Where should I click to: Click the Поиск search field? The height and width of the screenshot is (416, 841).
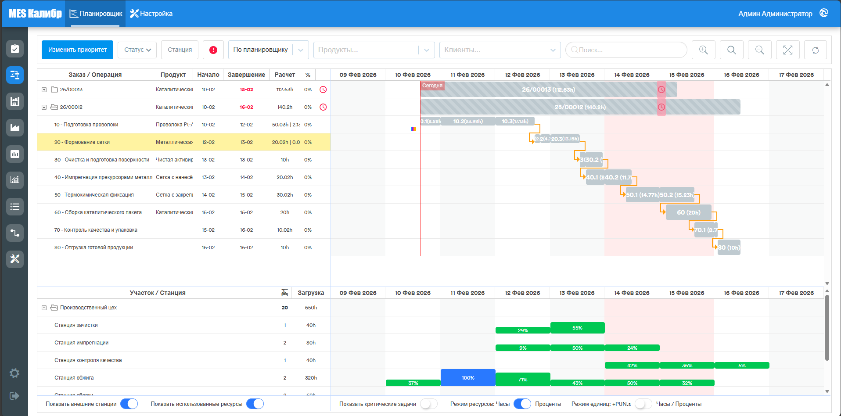626,50
